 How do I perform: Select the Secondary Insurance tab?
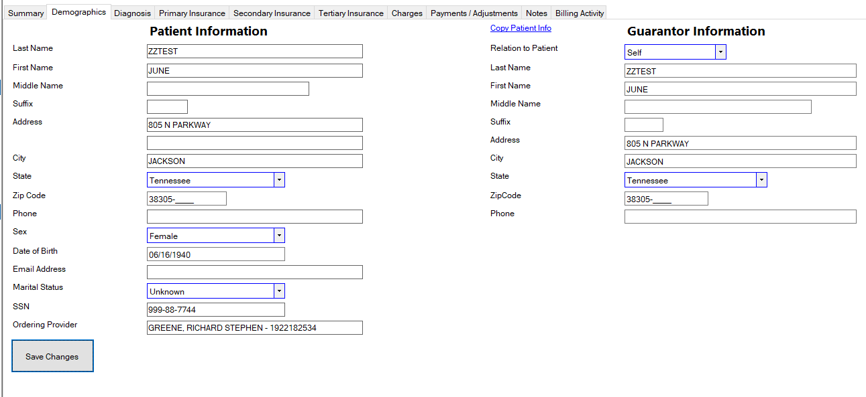point(272,13)
